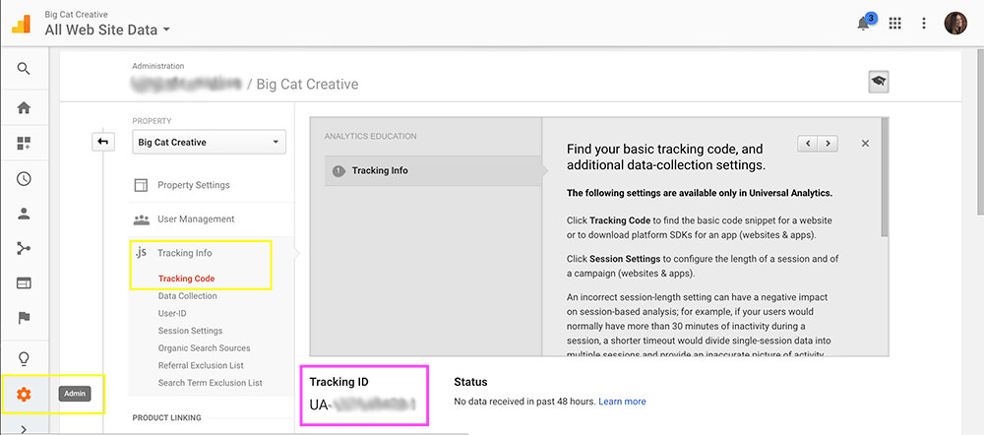Image resolution: width=984 pixels, height=435 pixels.
Task: Open Discover lightbulb icon
Action: (x=24, y=359)
